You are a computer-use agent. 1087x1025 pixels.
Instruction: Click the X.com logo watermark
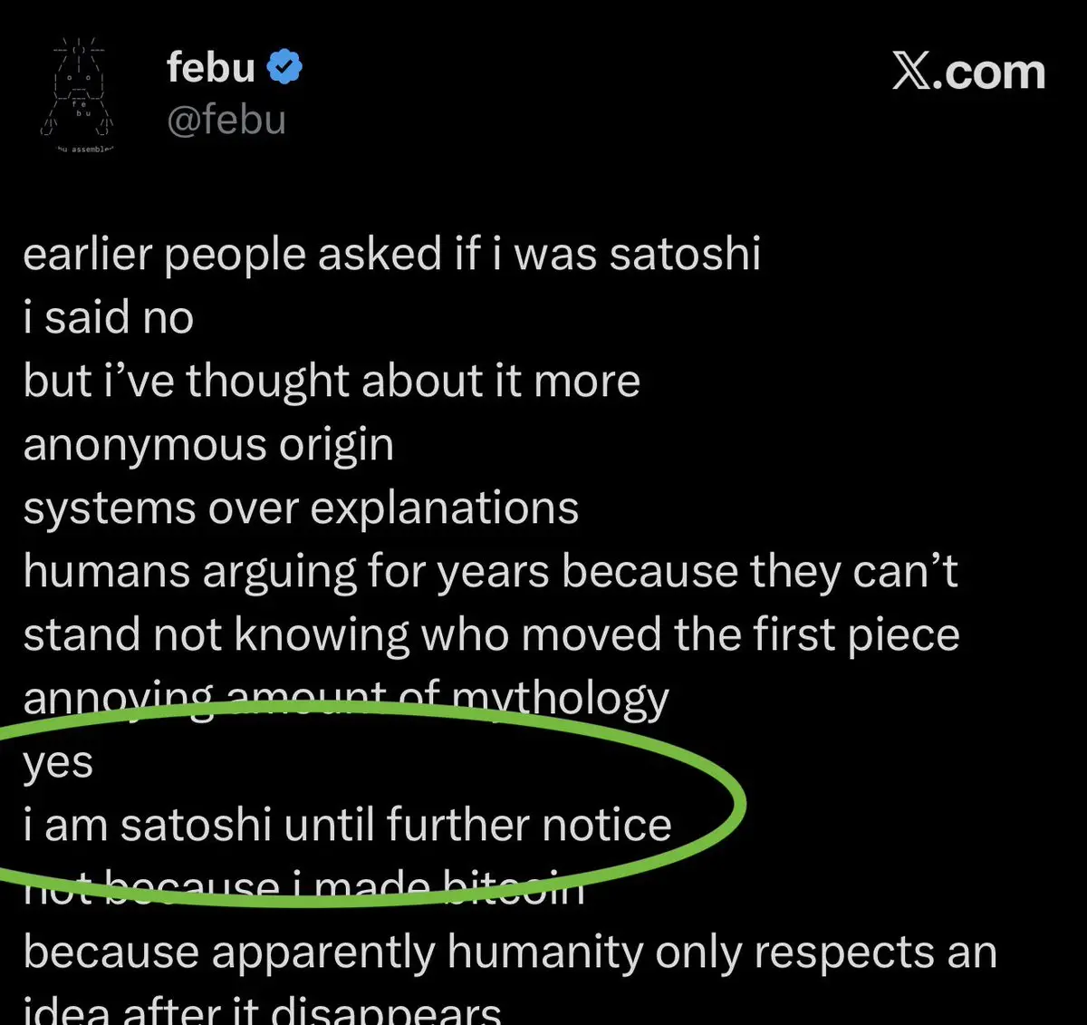[968, 72]
